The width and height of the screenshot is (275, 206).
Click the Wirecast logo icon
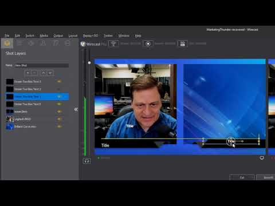tap(83, 44)
